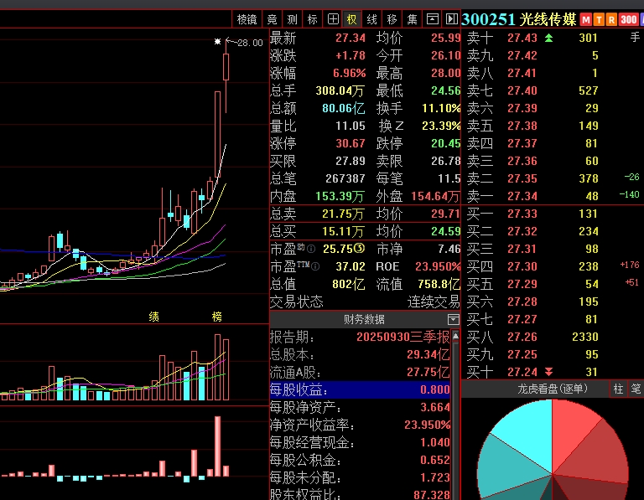Click the 榜 ranking marker on chart
This screenshot has height=500, width=644.
(217, 317)
